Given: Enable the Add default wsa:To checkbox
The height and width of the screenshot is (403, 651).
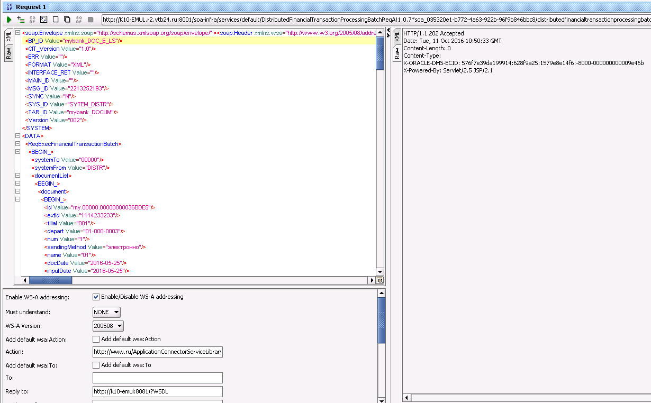Looking at the screenshot, I should pyautogui.click(x=96, y=365).
